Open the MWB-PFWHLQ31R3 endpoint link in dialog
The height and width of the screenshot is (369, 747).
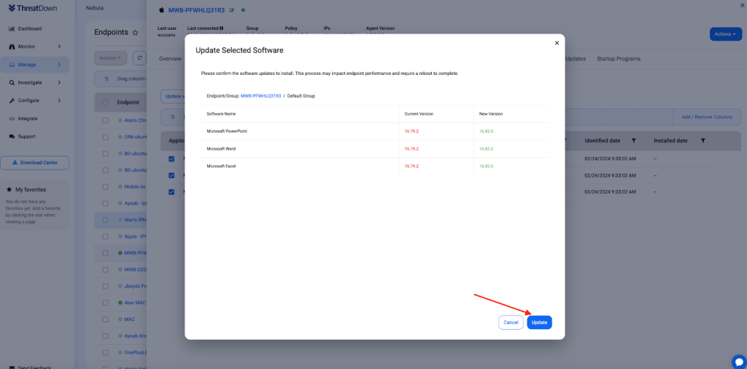tap(261, 95)
